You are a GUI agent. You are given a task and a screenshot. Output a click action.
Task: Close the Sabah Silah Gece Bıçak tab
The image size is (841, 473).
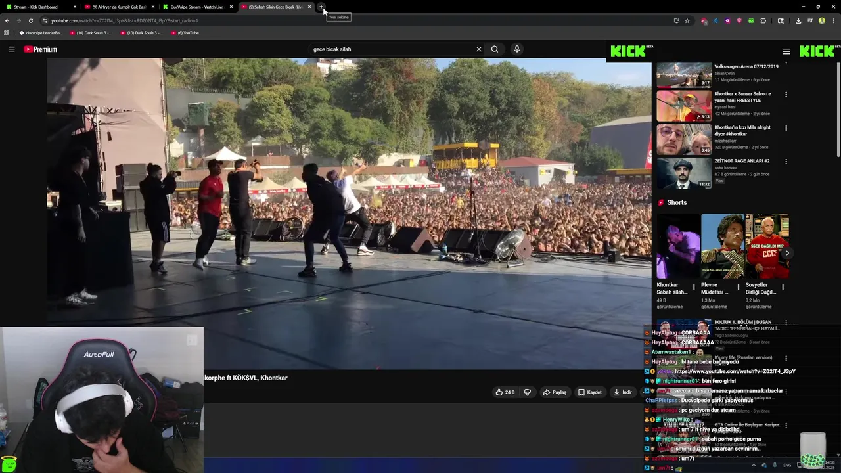(309, 7)
